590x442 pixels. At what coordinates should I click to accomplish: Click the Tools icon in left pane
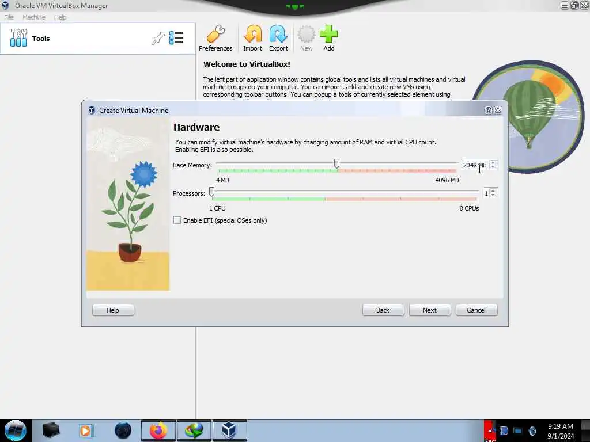pos(18,38)
